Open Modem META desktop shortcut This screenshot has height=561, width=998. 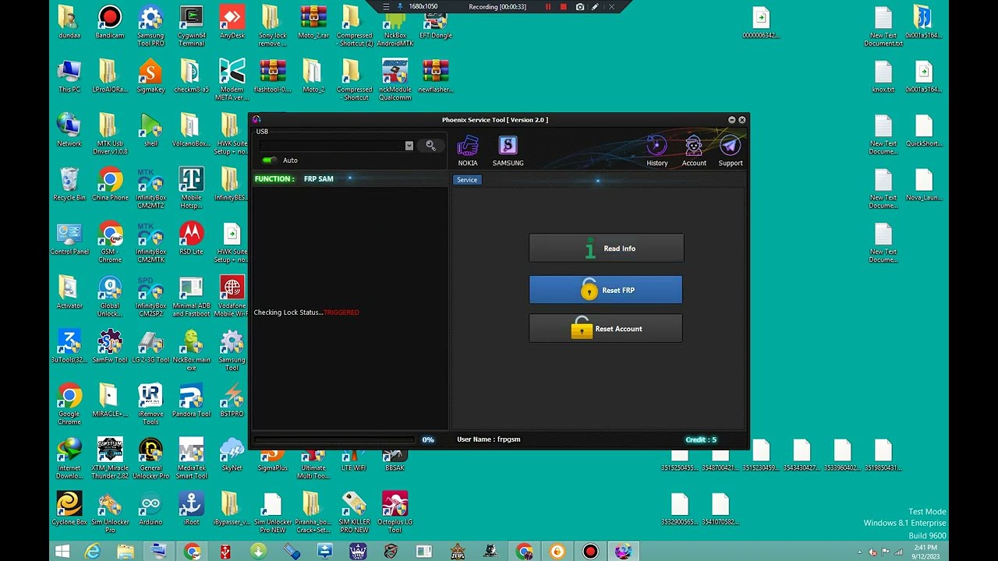[232, 79]
